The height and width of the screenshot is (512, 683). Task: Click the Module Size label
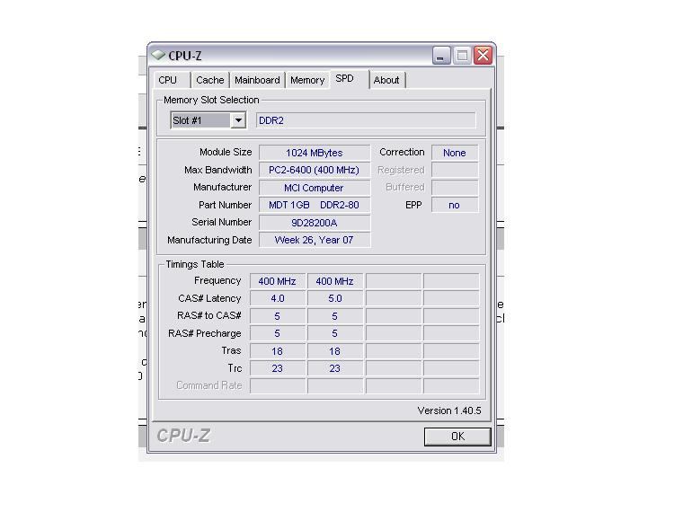point(226,152)
